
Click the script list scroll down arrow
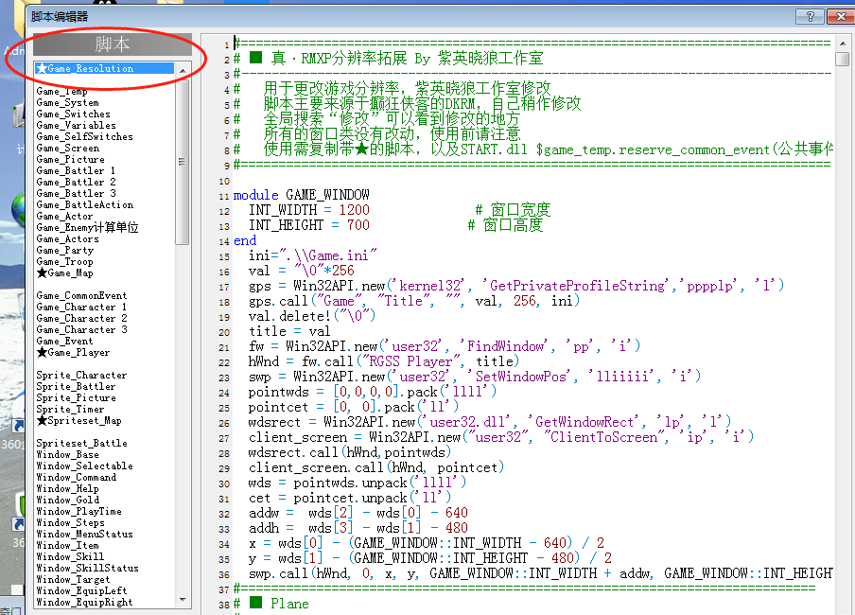coord(183,600)
